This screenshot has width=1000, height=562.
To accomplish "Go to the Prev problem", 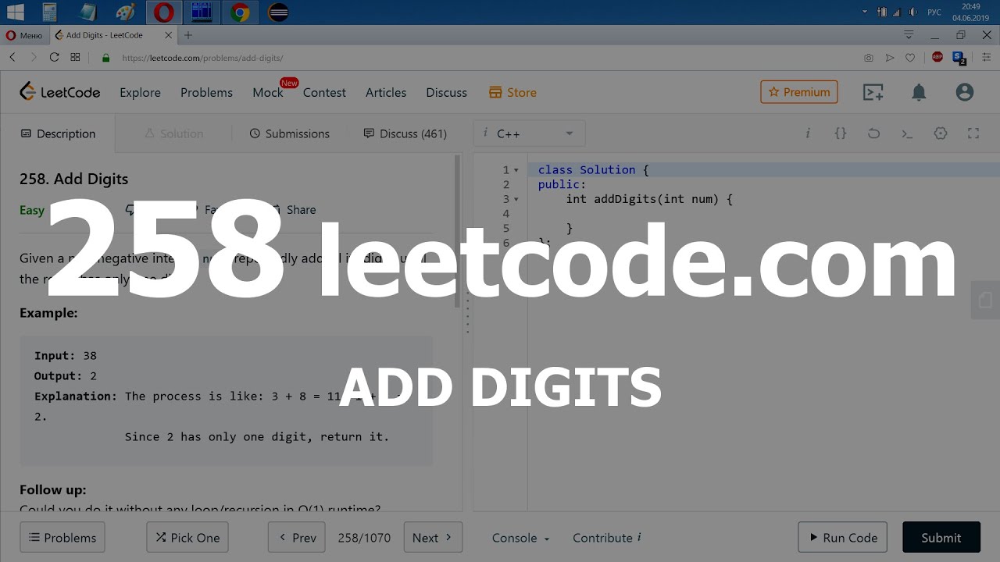I will pos(297,538).
